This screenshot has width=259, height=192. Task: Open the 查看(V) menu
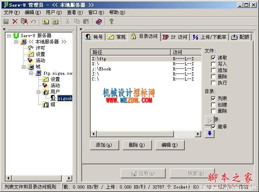pos(75,13)
